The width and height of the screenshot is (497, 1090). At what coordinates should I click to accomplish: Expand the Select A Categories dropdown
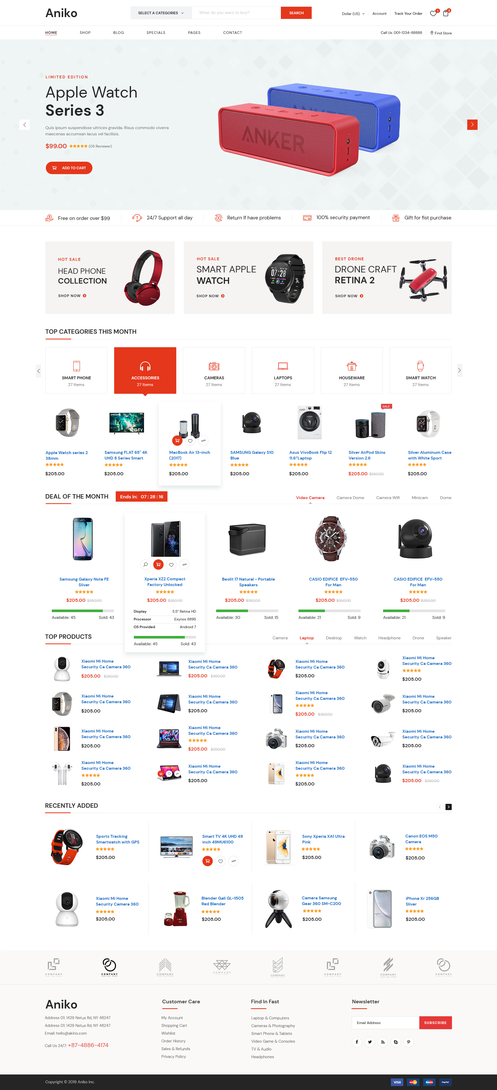161,13
